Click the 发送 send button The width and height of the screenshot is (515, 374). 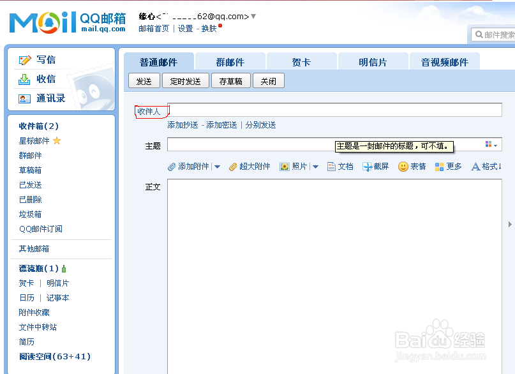[144, 80]
